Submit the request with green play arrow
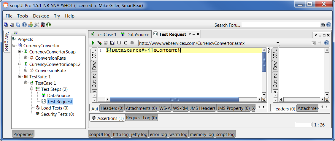This screenshot has width=335, height=141. (93, 43)
